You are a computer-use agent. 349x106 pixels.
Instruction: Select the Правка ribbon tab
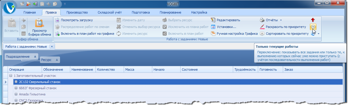[x=51, y=12]
